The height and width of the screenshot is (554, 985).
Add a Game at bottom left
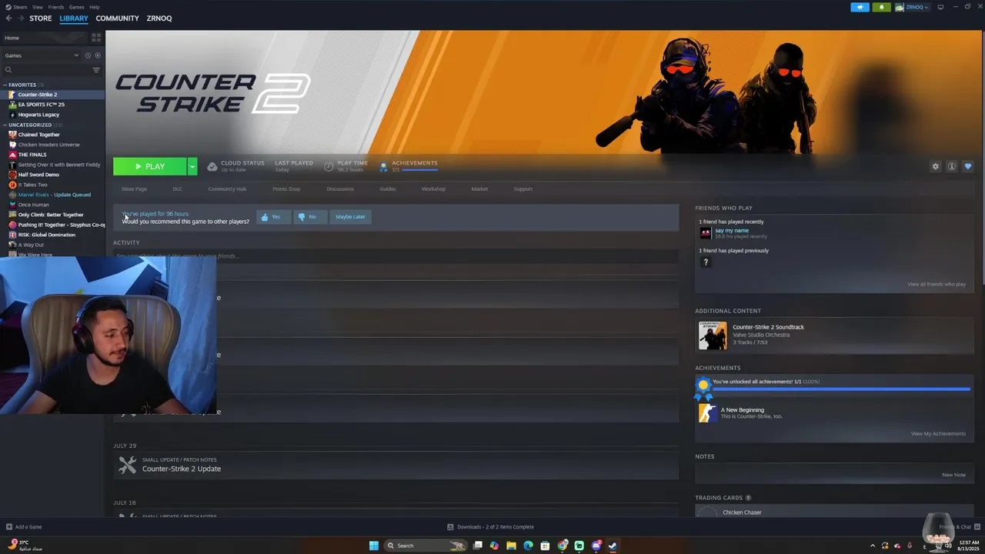pos(24,527)
